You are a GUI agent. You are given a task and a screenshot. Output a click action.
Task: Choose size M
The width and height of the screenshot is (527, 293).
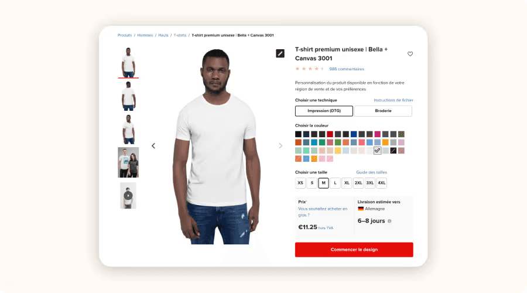[x=323, y=183]
